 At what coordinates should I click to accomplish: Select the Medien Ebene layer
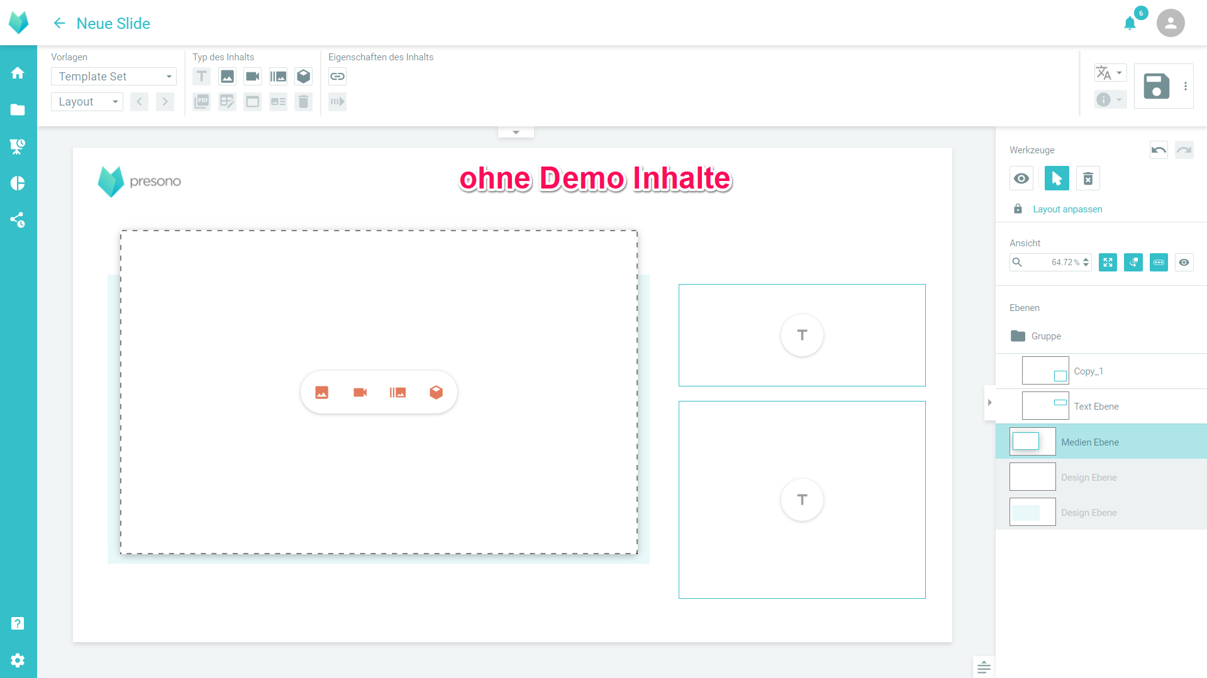pos(1089,442)
